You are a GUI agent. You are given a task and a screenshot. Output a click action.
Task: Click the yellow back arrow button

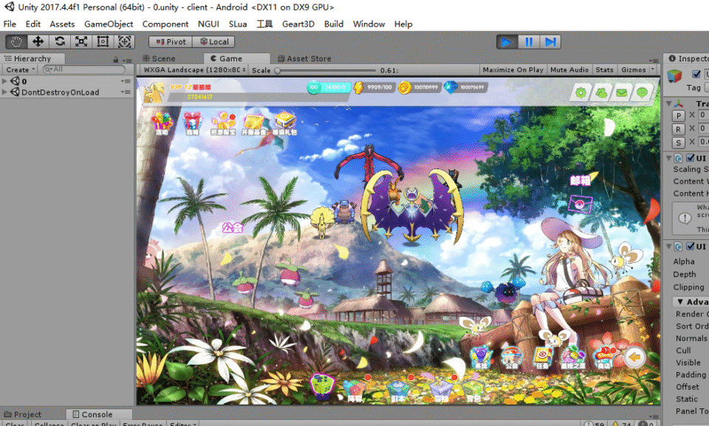[x=634, y=358]
